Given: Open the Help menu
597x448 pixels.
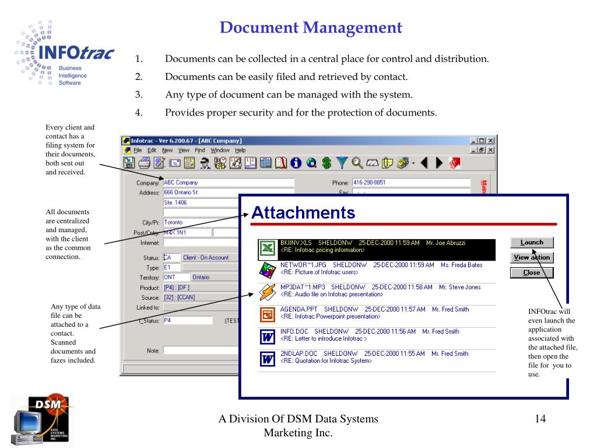Looking at the screenshot, I should [x=240, y=150].
